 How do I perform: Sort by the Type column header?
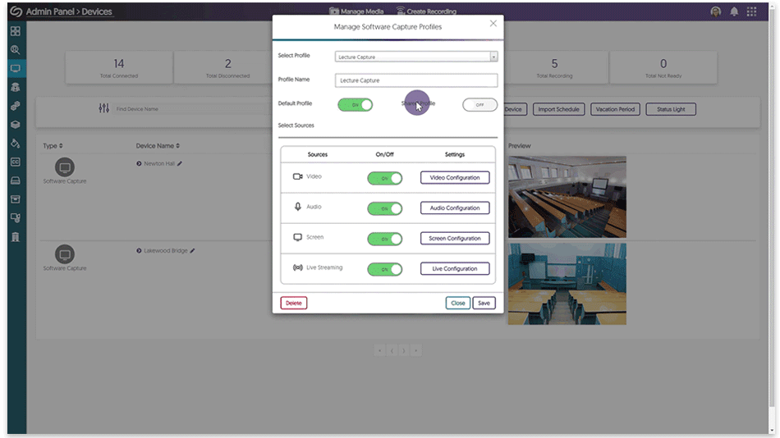point(53,146)
